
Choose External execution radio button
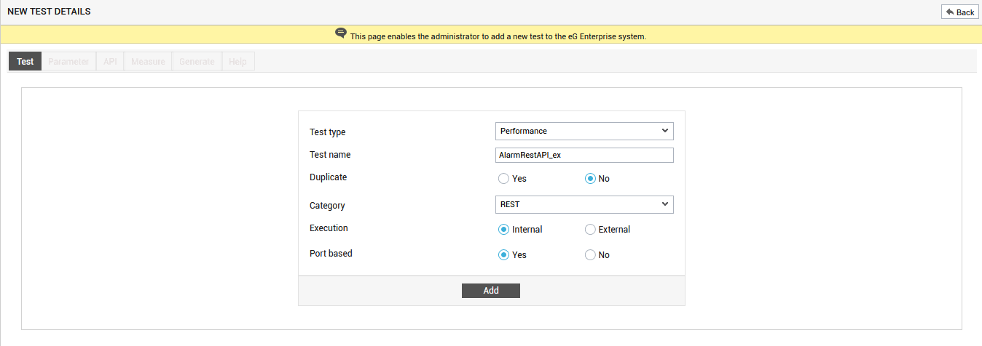(591, 230)
